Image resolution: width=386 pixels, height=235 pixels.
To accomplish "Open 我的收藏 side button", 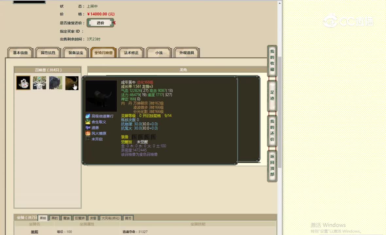I will click(272, 60).
